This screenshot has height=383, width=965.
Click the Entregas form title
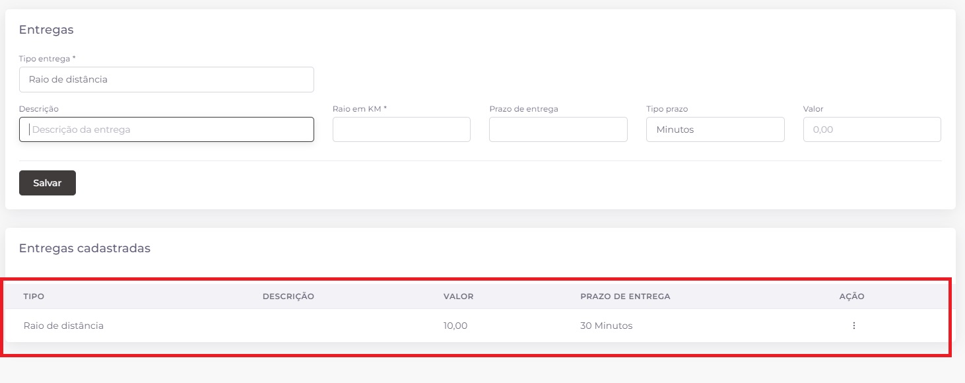pyautogui.click(x=46, y=30)
